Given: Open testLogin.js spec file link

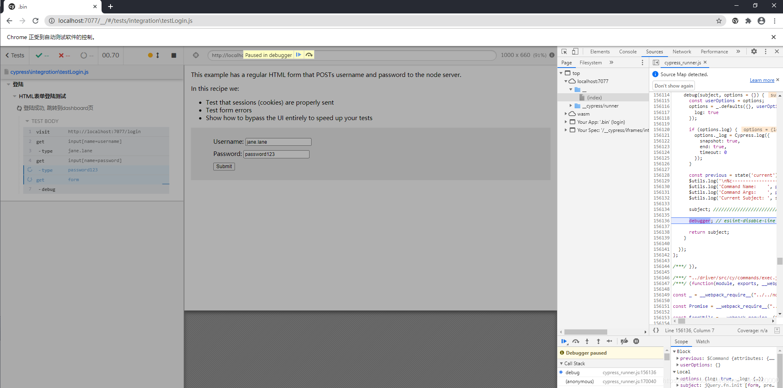Looking at the screenshot, I should [x=49, y=72].
